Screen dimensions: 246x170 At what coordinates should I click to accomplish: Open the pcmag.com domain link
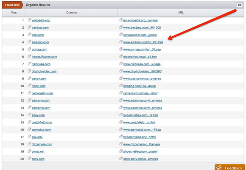39,50
